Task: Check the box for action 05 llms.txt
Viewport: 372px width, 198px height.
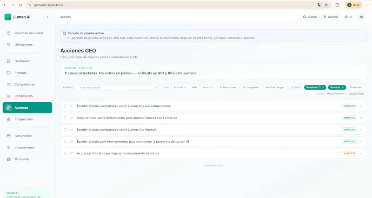Action: click(x=66, y=153)
